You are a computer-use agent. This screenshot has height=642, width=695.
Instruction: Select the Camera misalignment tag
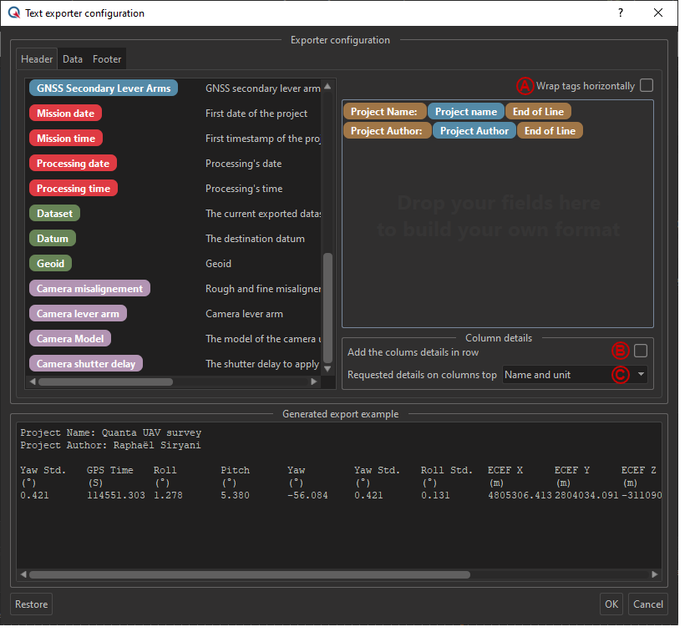click(89, 288)
